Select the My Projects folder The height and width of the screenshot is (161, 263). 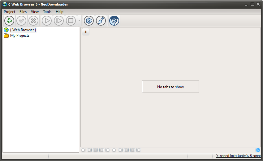pyautogui.click(x=20, y=35)
